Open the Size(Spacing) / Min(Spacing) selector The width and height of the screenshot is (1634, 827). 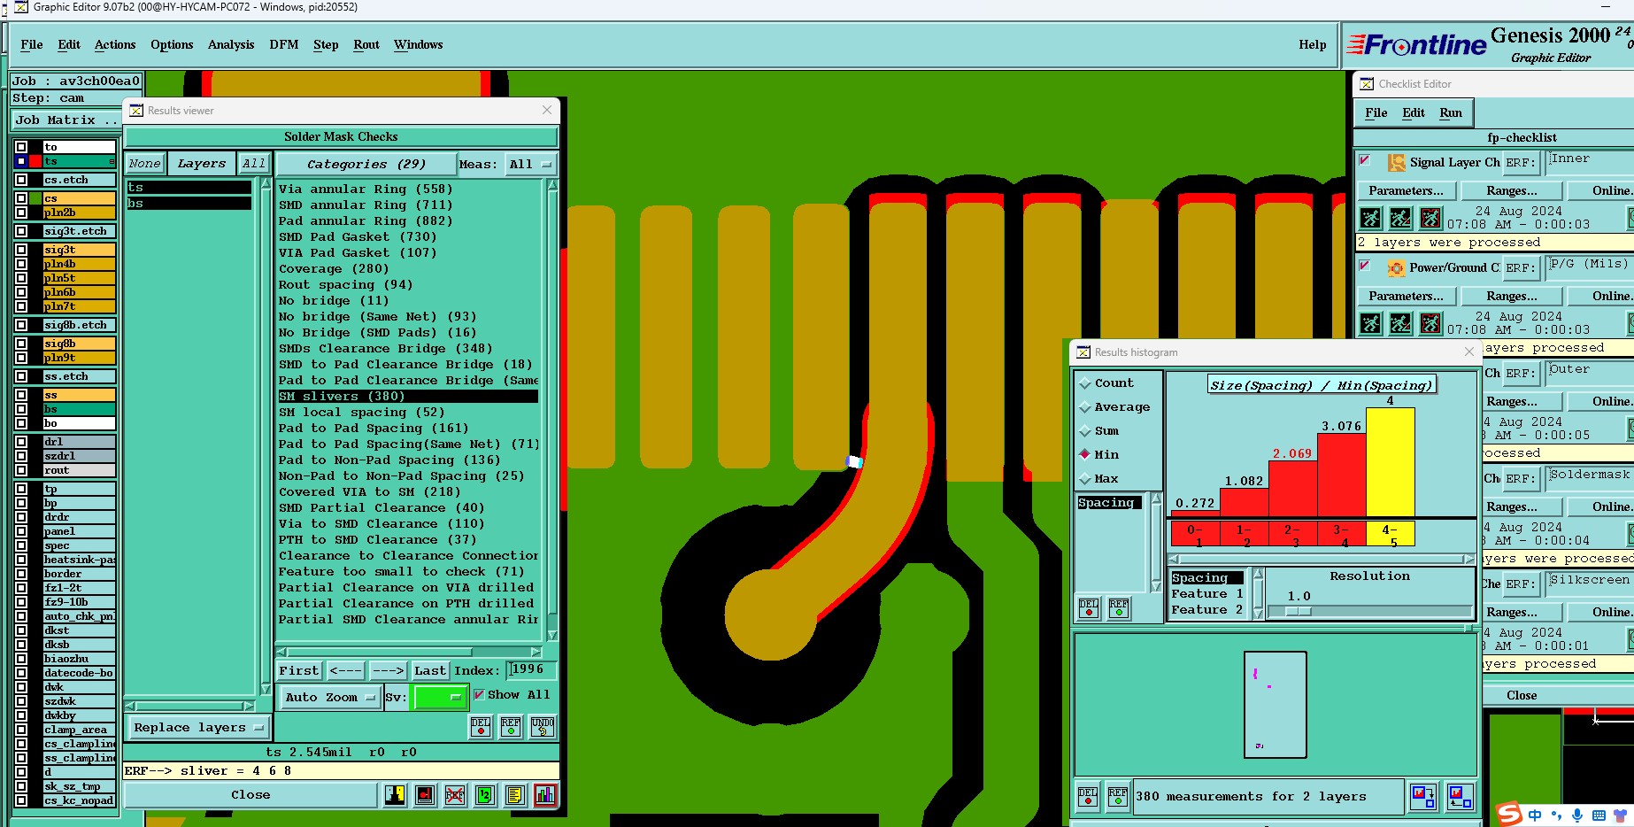coord(1321,385)
